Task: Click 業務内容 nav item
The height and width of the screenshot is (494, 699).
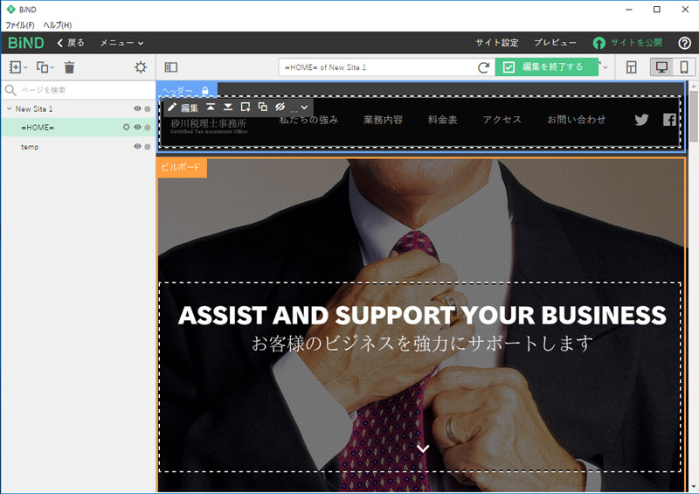Action: (x=383, y=120)
